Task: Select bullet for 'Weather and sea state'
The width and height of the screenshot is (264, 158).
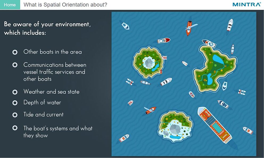Action: click(x=15, y=92)
